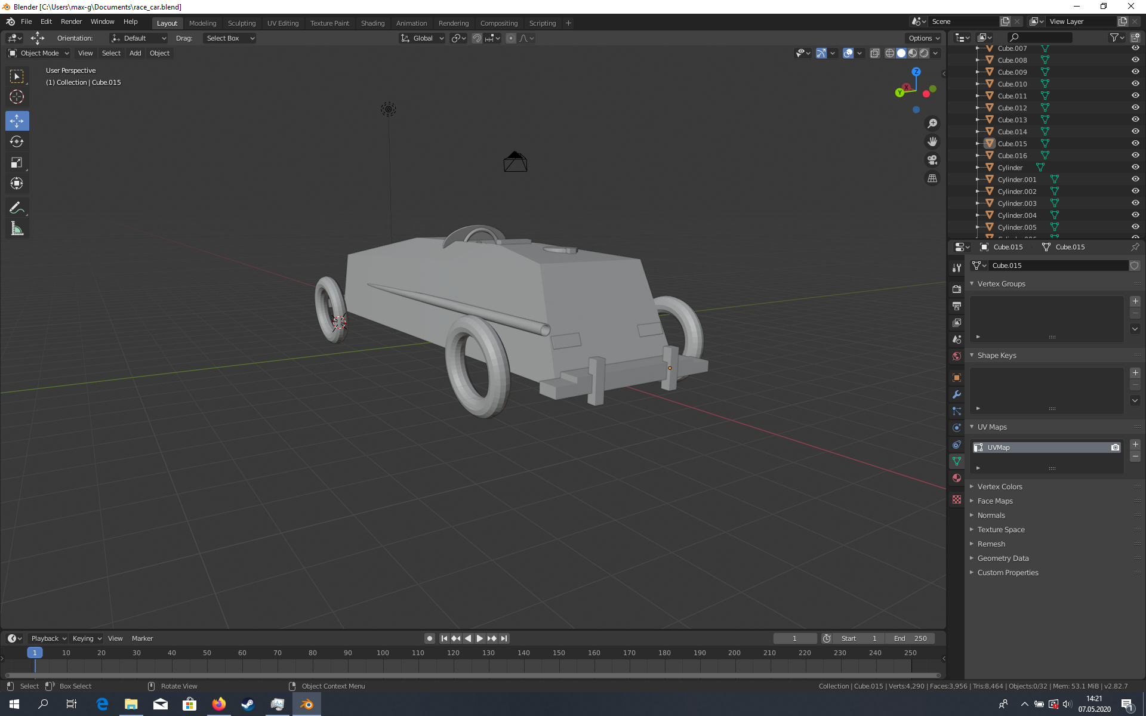The image size is (1146, 716).
Task: Open the Render menu
Action: 71,21
